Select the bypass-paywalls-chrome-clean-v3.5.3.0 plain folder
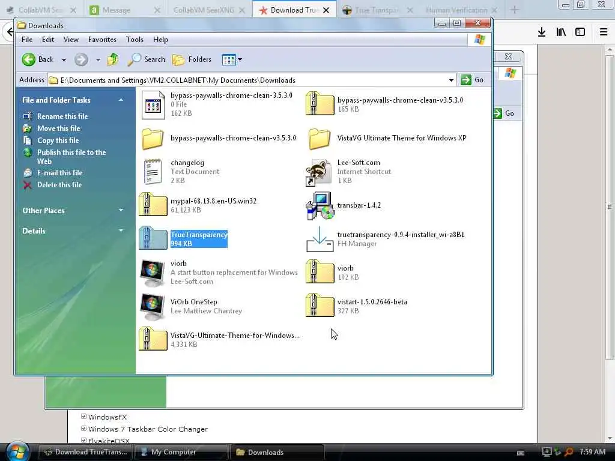The height and width of the screenshot is (461, 615). pyautogui.click(x=153, y=139)
